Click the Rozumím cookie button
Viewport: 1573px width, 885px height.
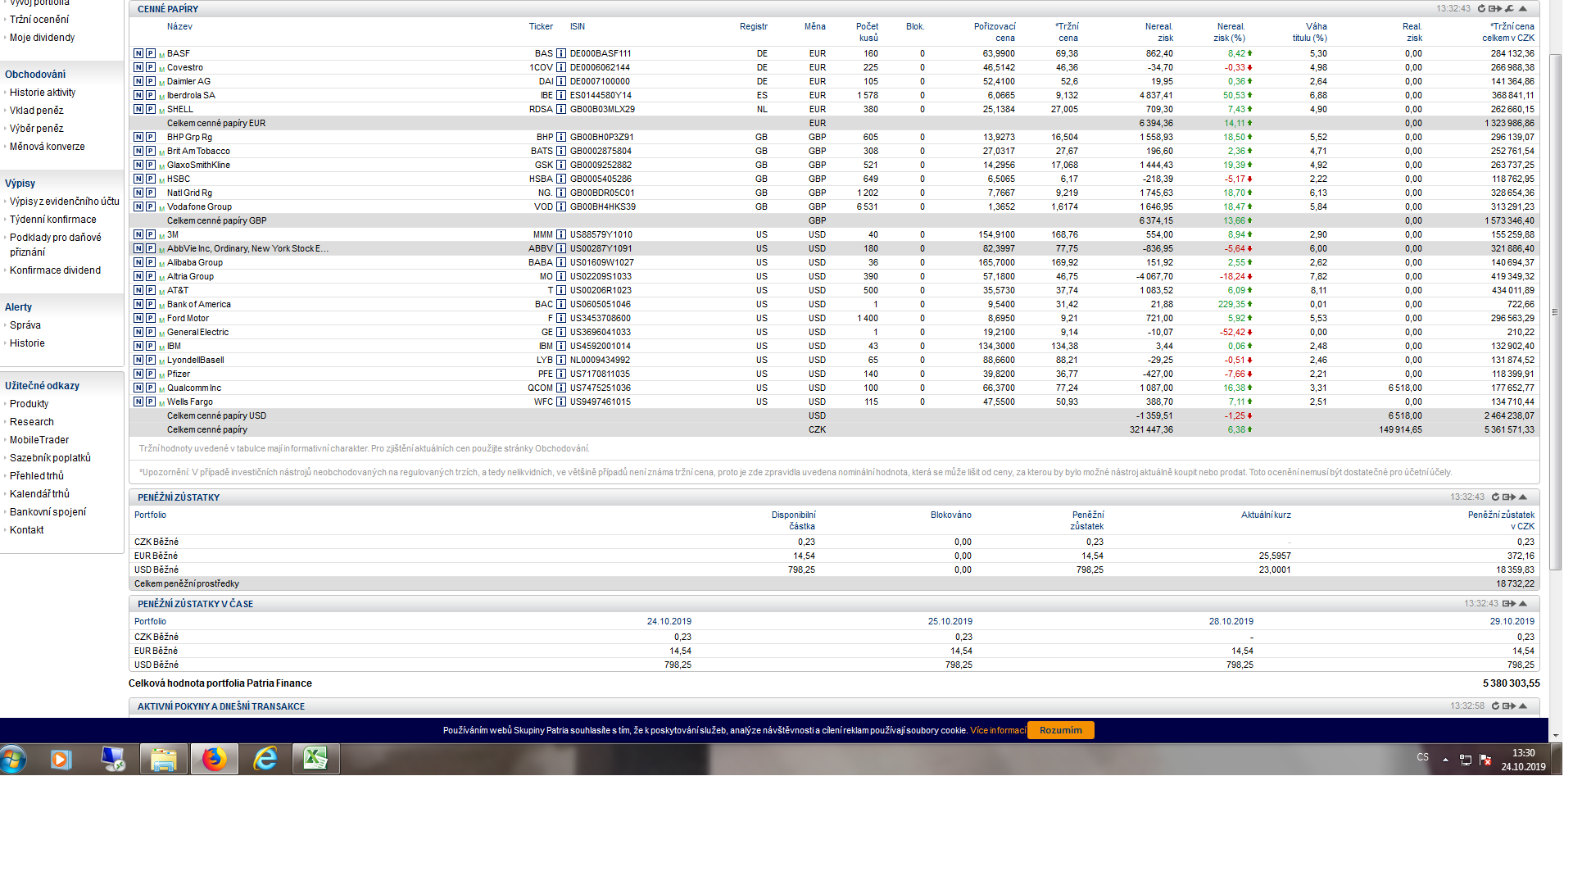tap(1060, 730)
